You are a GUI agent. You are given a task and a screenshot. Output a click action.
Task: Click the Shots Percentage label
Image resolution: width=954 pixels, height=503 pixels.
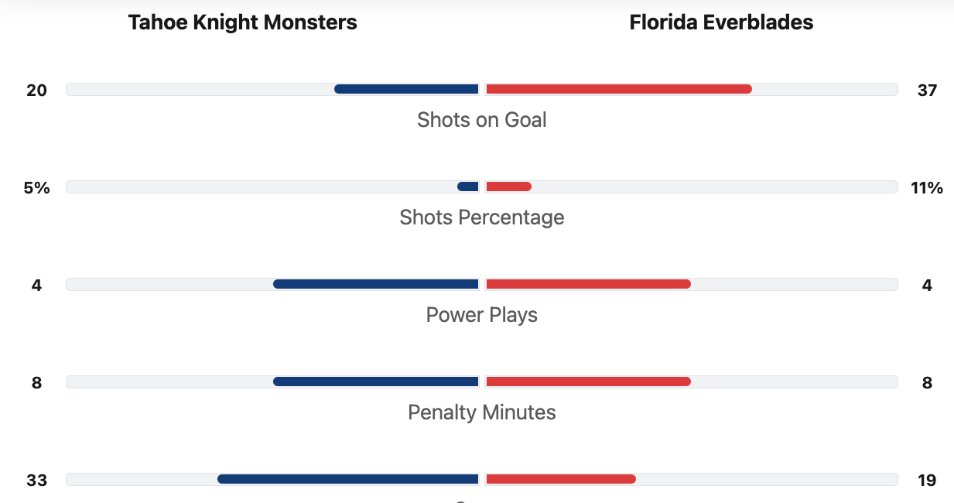pos(481,217)
